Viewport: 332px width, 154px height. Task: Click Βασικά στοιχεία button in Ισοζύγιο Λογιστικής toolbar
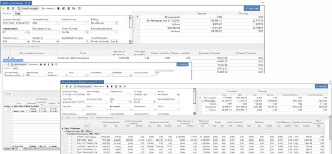coord(28,8)
